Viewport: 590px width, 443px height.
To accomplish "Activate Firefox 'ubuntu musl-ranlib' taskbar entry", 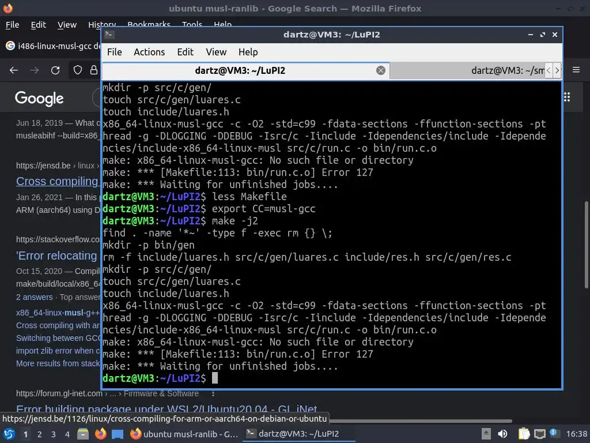I will (x=184, y=434).
